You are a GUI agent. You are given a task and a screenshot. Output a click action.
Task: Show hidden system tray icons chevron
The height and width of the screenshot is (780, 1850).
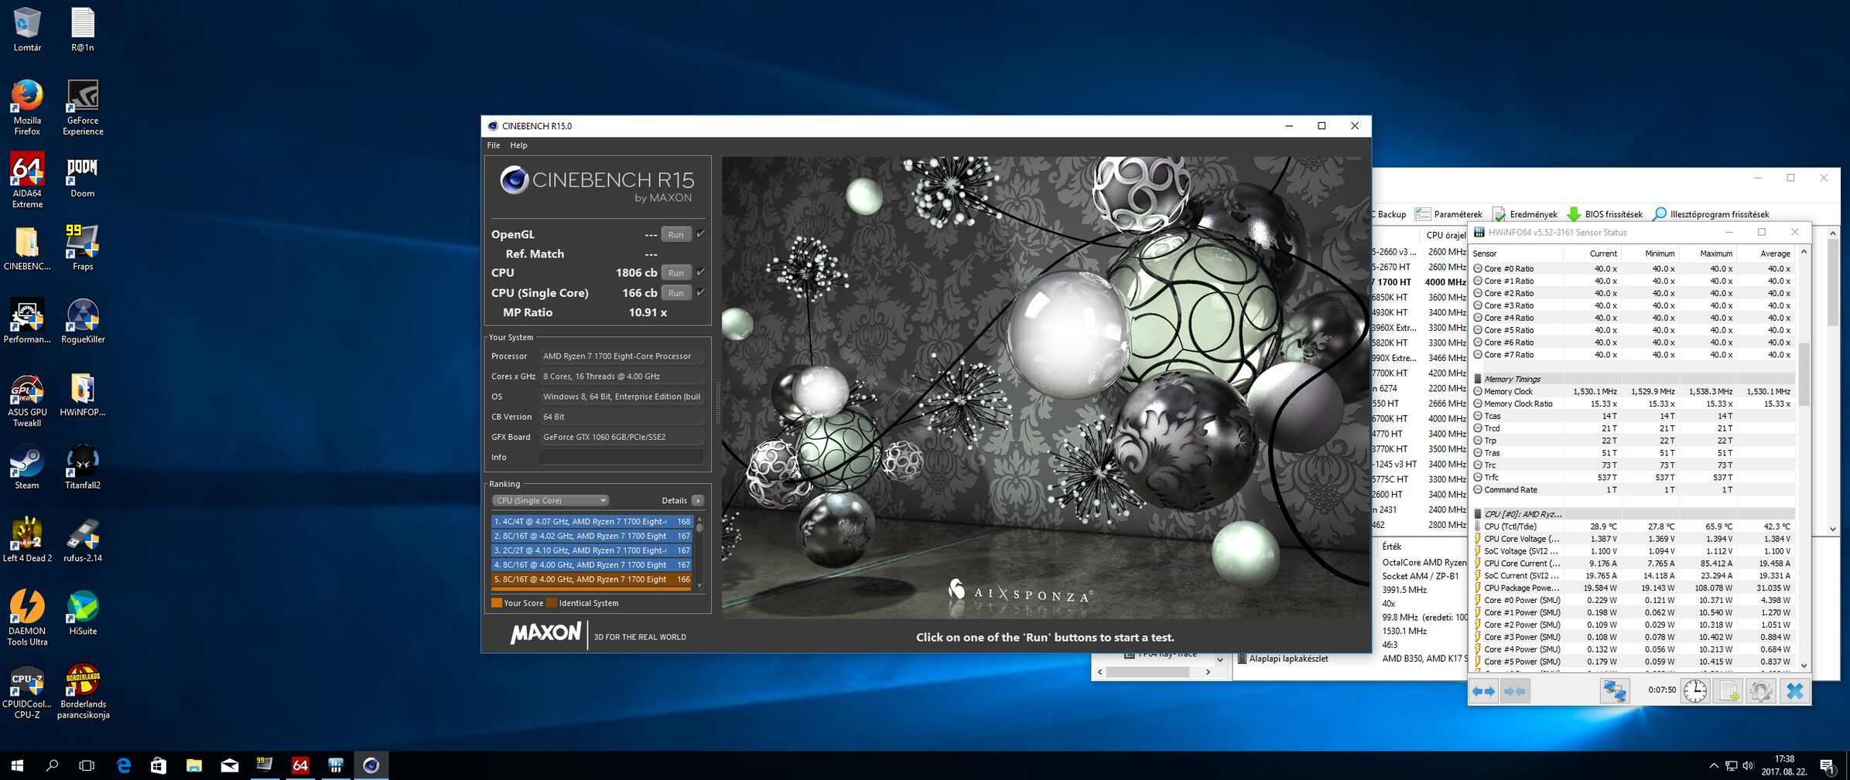click(1713, 766)
